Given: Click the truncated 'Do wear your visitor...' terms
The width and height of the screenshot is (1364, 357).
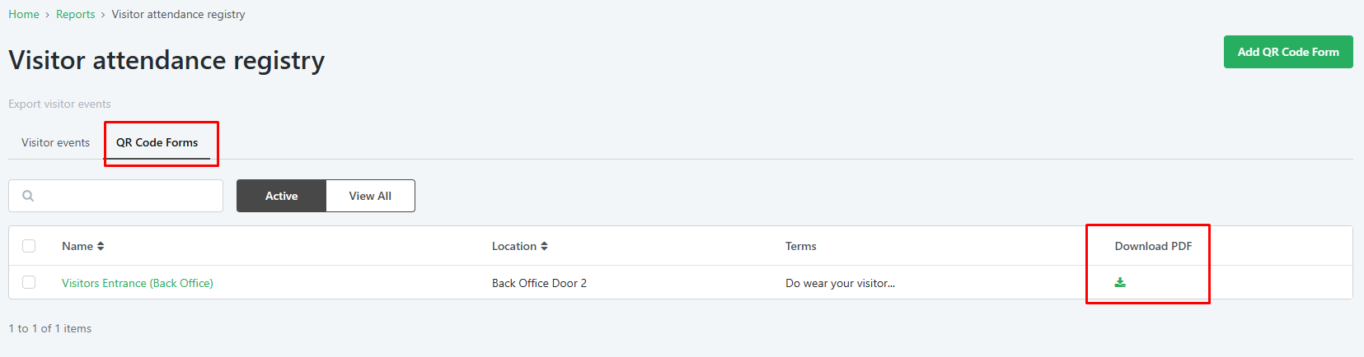Looking at the screenshot, I should click(840, 283).
